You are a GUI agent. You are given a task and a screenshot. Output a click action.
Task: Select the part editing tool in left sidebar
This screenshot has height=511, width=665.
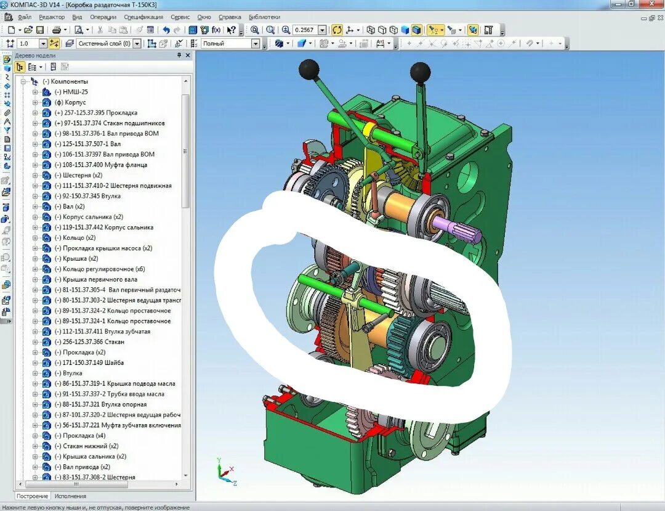click(7, 60)
